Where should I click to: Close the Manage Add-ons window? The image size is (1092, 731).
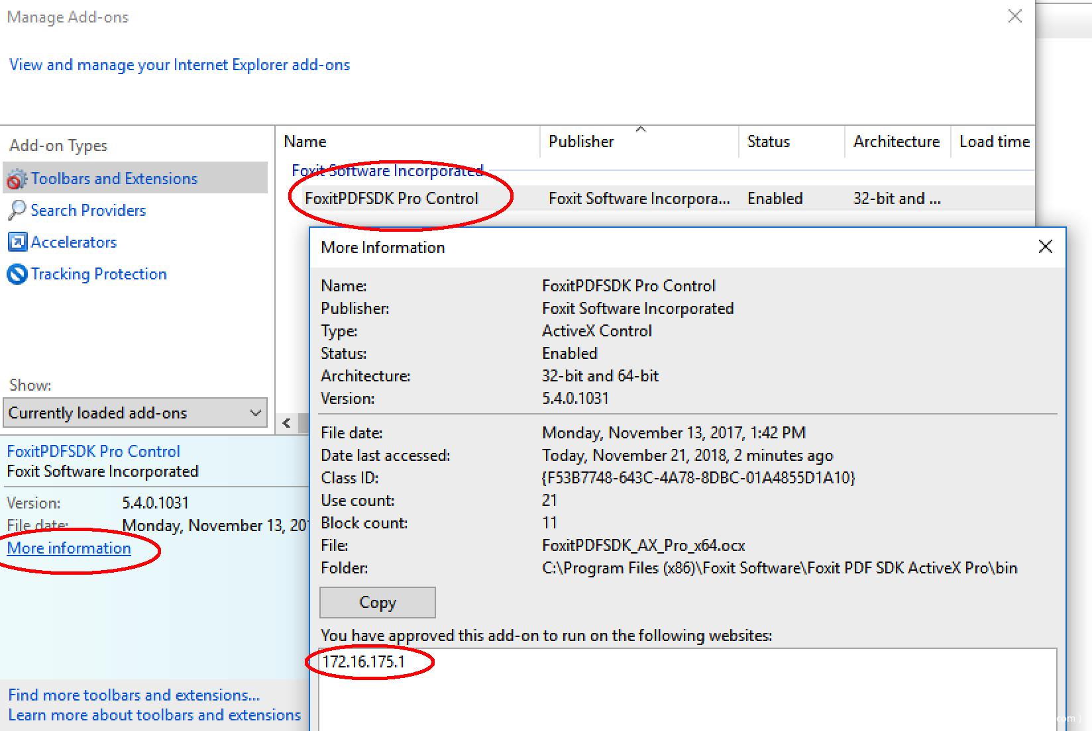[x=1014, y=17]
